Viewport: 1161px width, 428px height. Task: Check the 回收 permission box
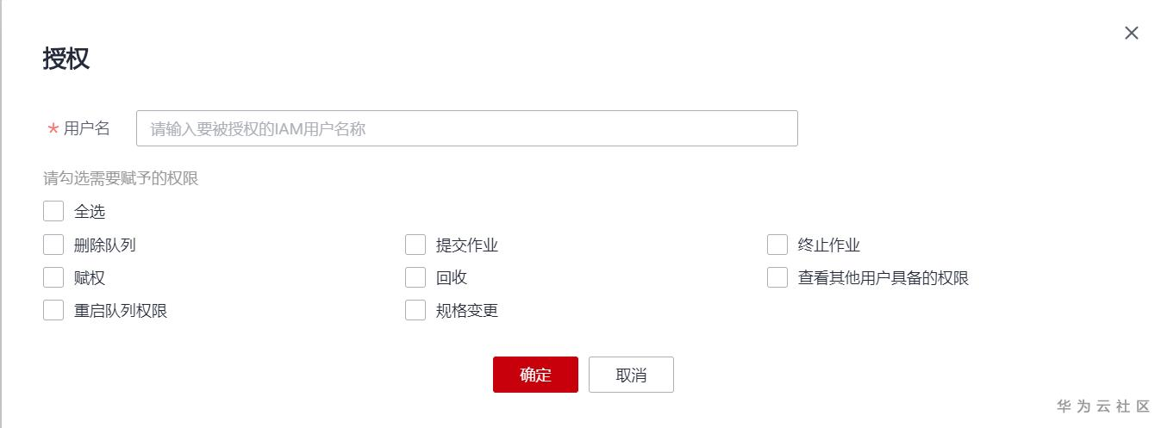click(415, 277)
